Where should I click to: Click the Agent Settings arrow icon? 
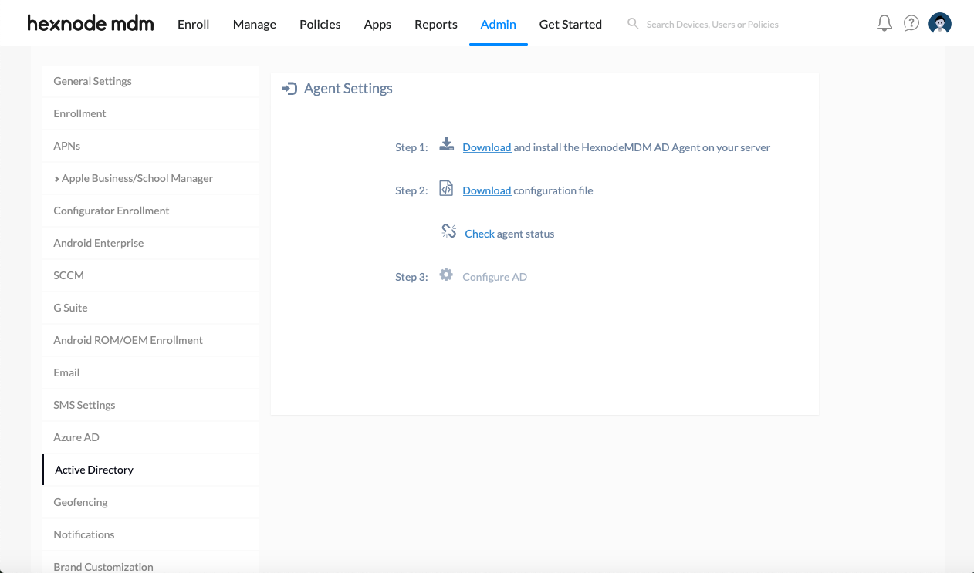tap(289, 89)
